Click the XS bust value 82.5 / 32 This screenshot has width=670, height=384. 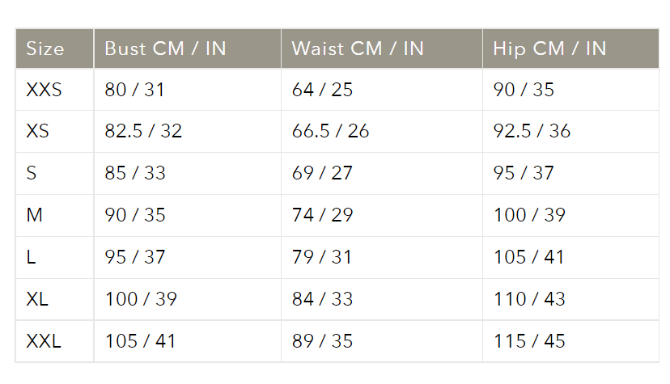click(x=143, y=131)
